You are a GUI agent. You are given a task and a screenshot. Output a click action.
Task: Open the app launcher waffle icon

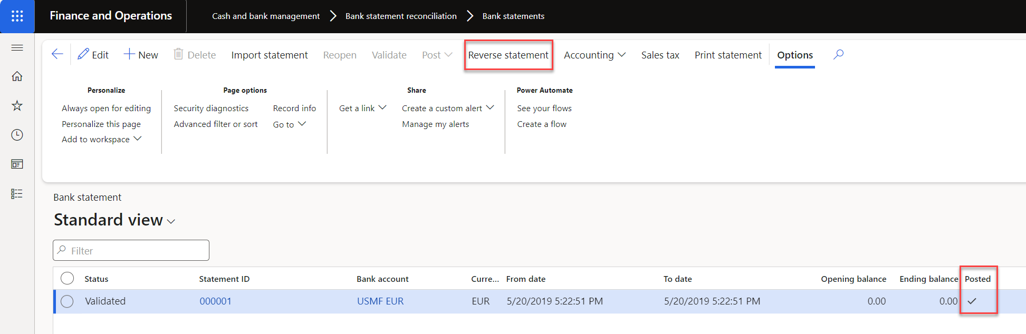tap(17, 16)
